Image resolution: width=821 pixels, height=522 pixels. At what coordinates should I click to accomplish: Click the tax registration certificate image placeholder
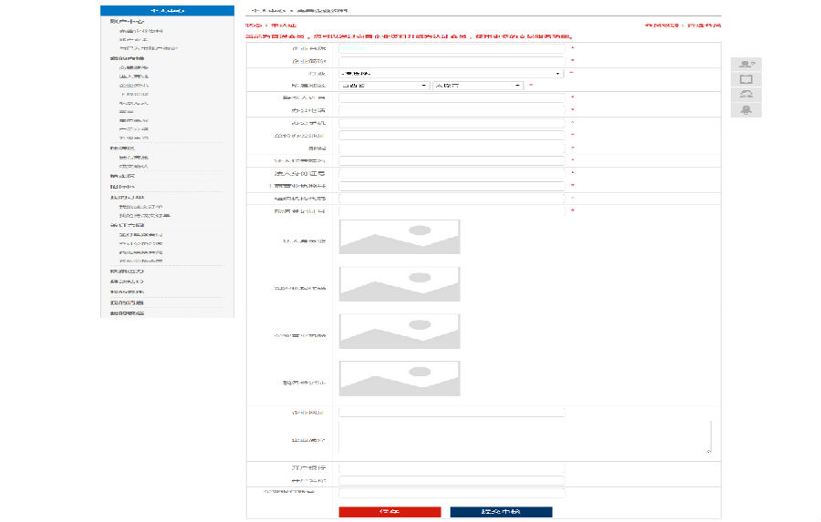(400, 378)
